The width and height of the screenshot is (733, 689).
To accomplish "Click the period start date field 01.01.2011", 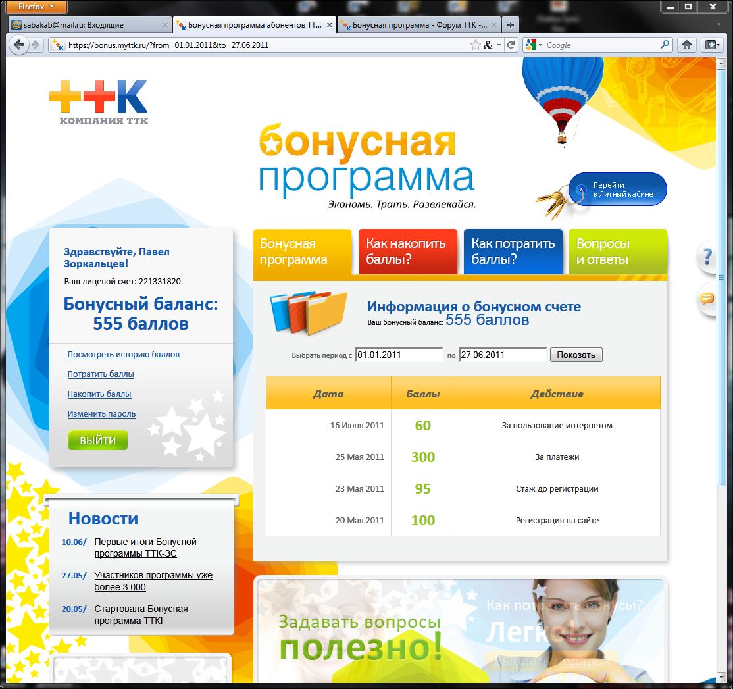I will click(399, 355).
